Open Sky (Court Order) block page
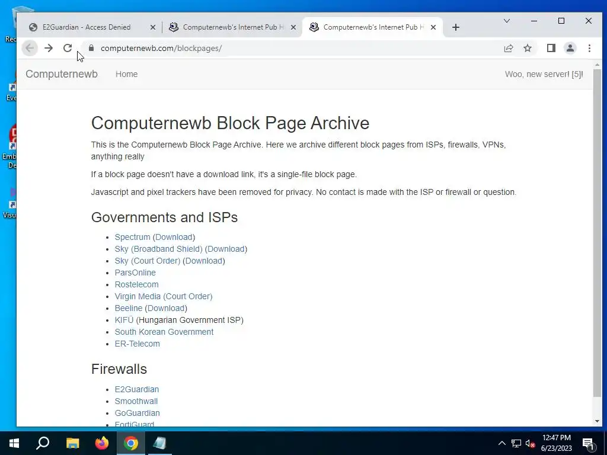 (x=147, y=261)
